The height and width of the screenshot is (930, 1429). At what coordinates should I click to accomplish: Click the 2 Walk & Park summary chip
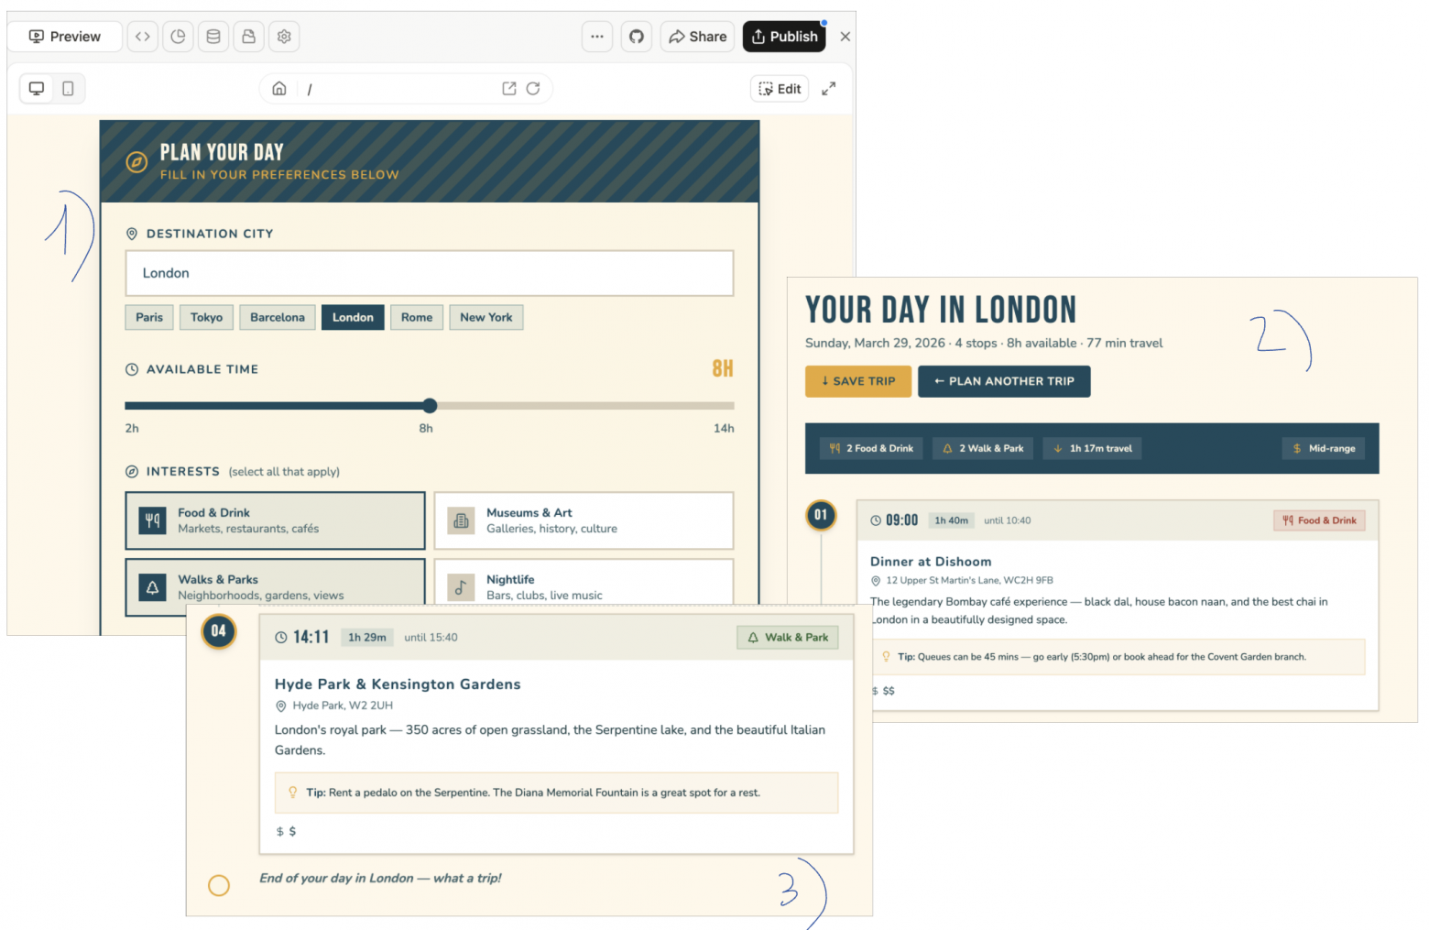[984, 449]
